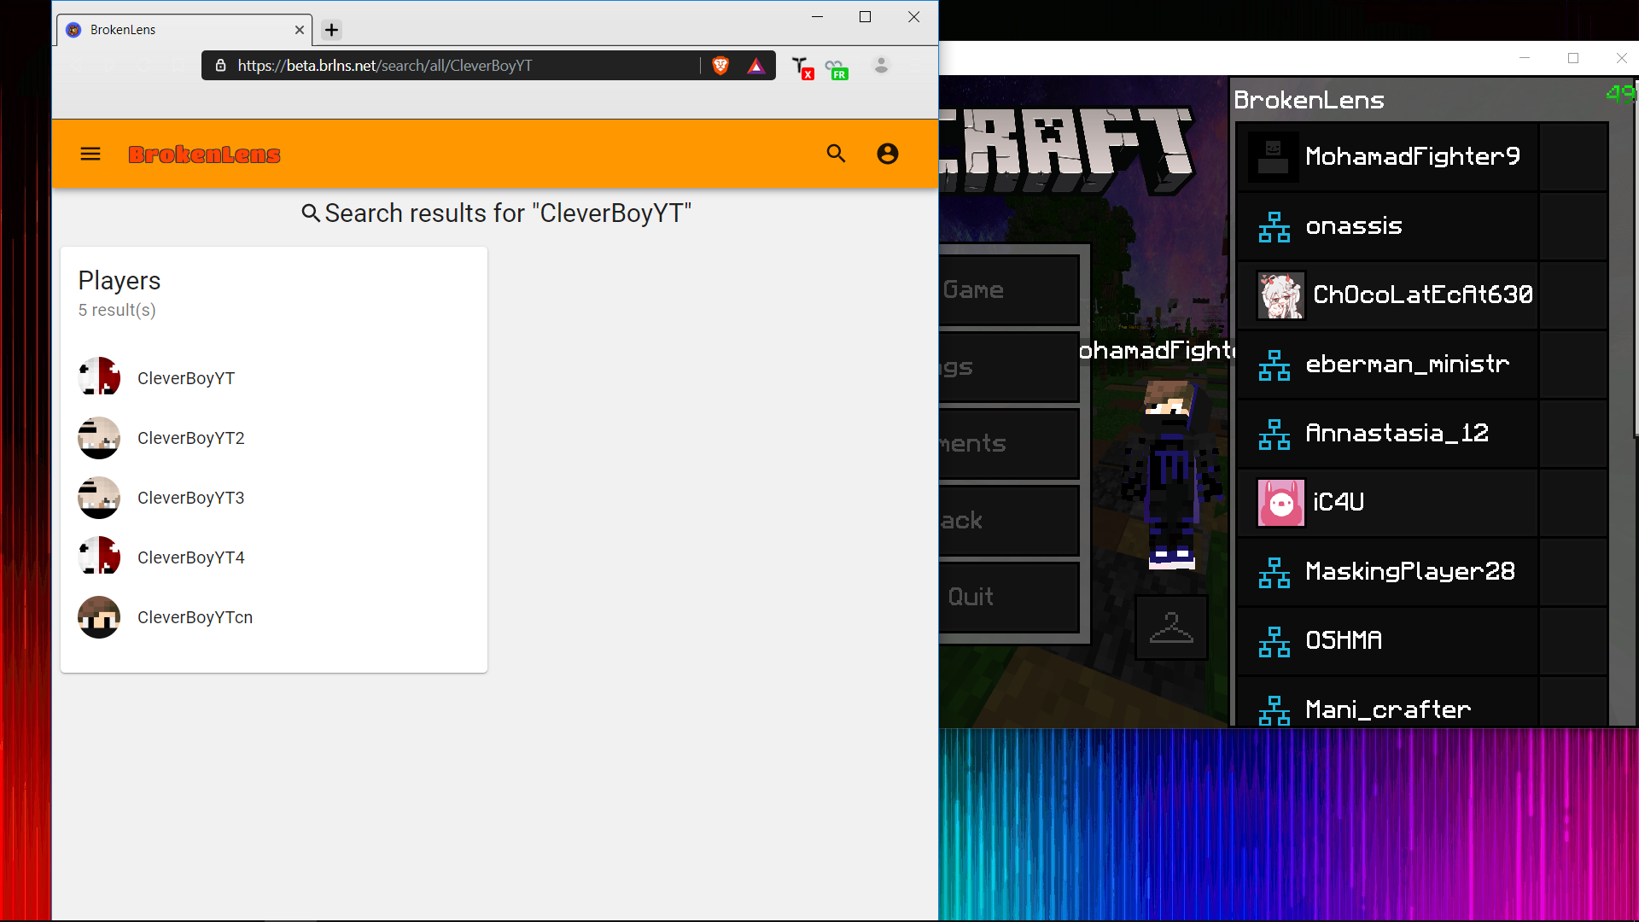Close the BrokenLens tab
Viewport: 1639px width, 922px height.
tap(299, 30)
